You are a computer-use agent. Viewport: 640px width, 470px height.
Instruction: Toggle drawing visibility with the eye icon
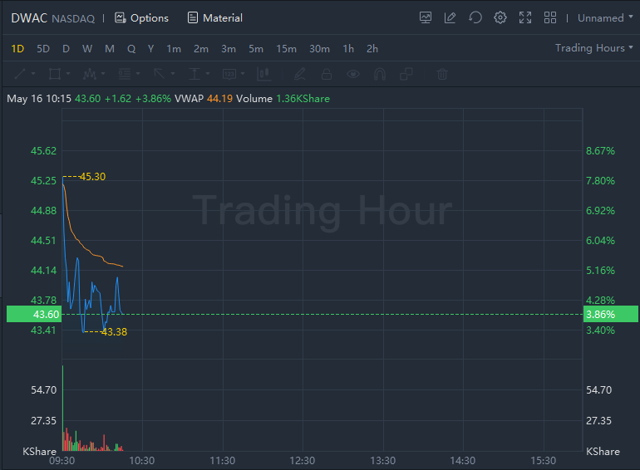pyautogui.click(x=353, y=74)
